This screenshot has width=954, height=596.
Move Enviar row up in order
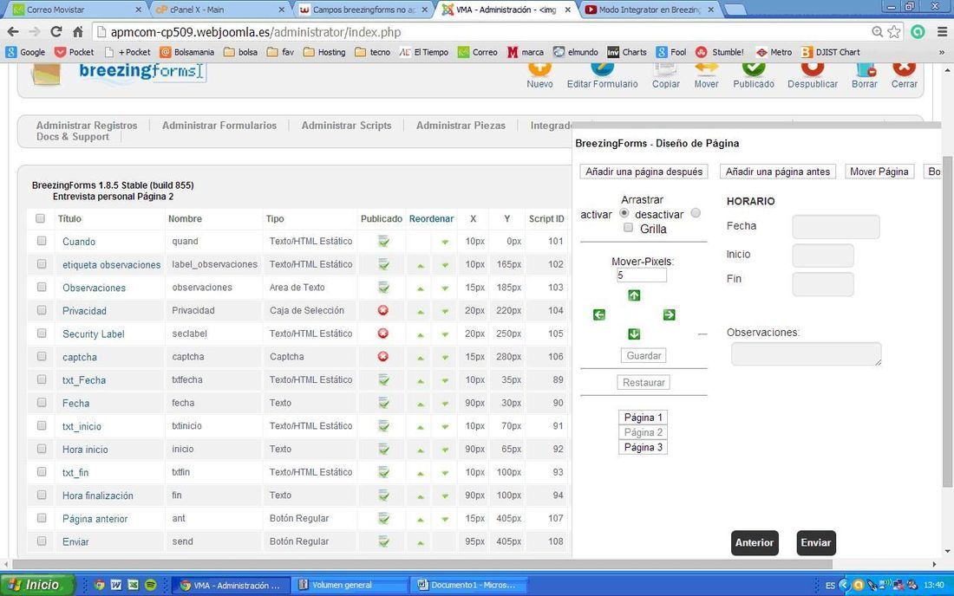click(421, 542)
